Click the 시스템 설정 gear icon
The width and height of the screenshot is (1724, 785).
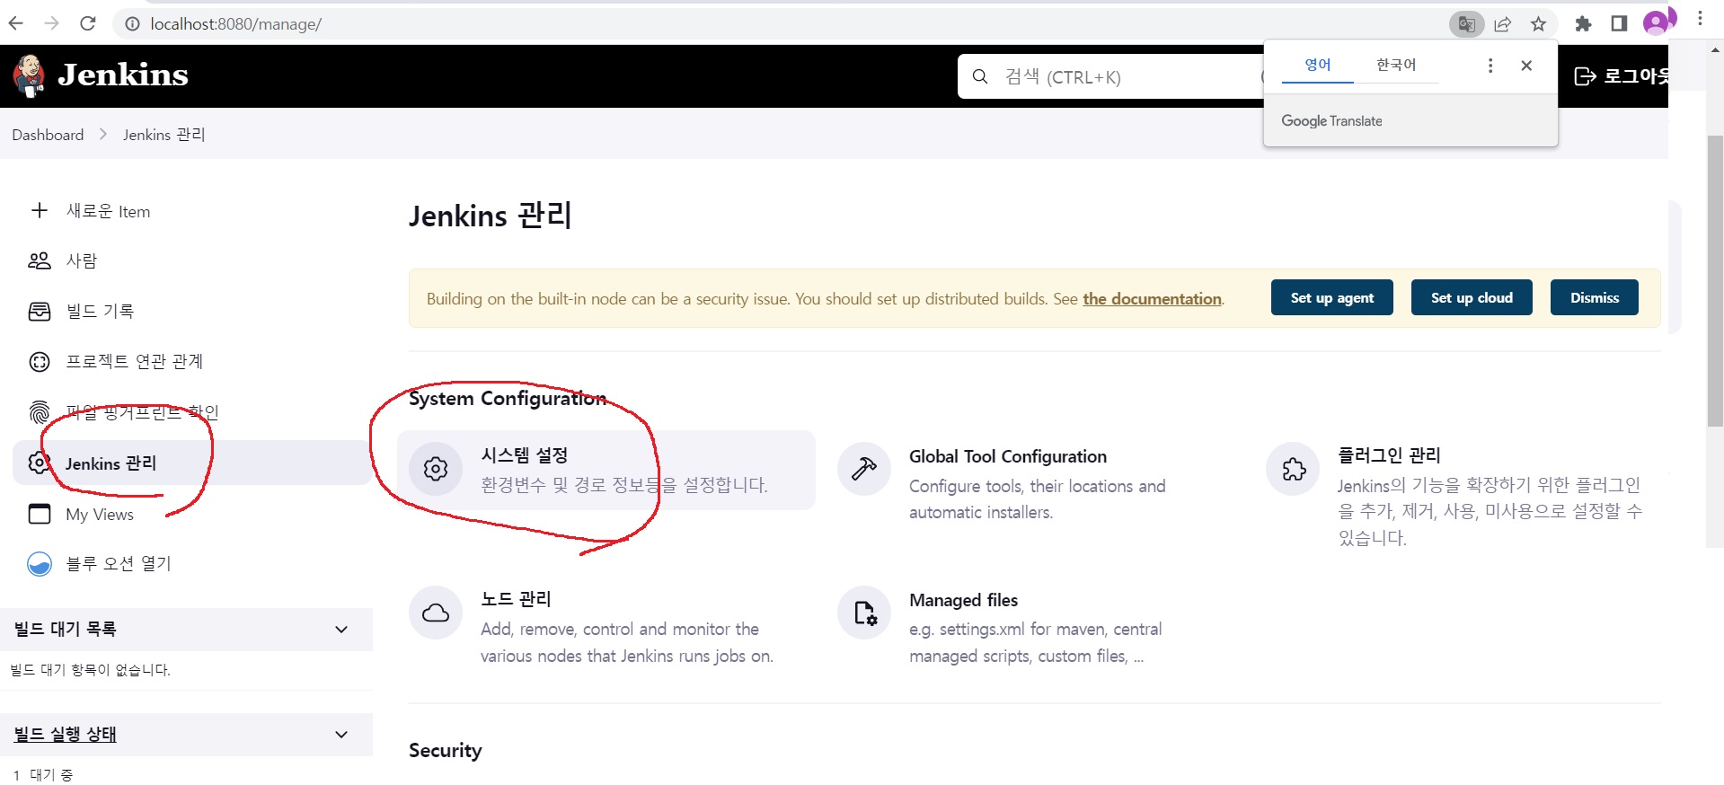(x=436, y=468)
